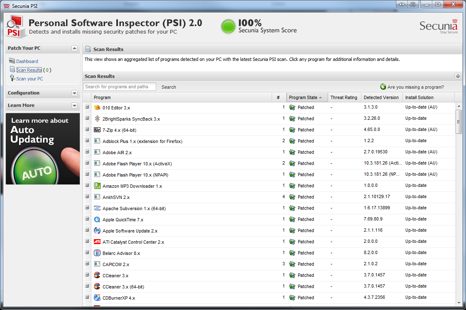This screenshot has height=310, width=466.
Task: Click version 1.6.17.13899 cell
Action: (377, 208)
